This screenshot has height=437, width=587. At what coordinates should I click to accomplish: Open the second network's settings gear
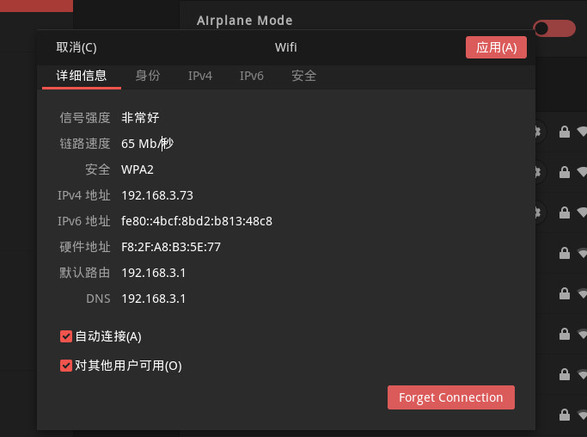[538, 172]
